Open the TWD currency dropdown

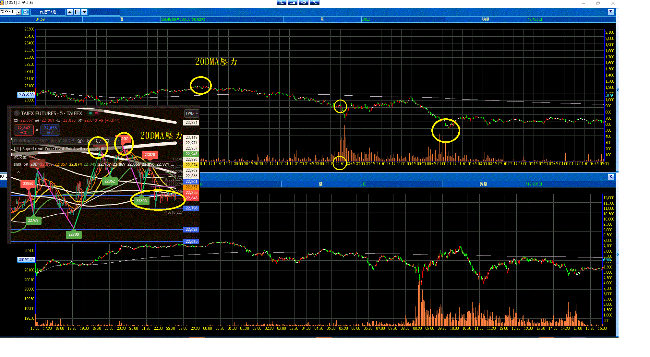pyautogui.click(x=191, y=113)
